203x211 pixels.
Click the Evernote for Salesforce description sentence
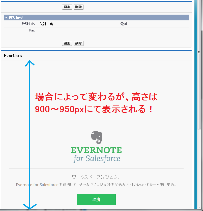(x=96, y=185)
